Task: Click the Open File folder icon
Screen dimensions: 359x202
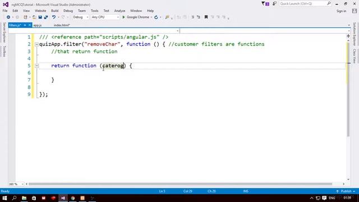Action: click(34, 17)
